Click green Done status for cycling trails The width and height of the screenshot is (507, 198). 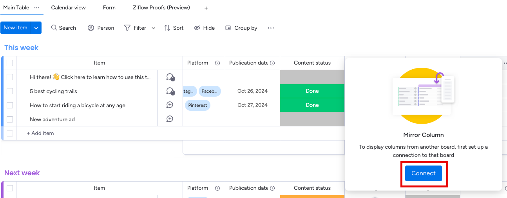(312, 91)
